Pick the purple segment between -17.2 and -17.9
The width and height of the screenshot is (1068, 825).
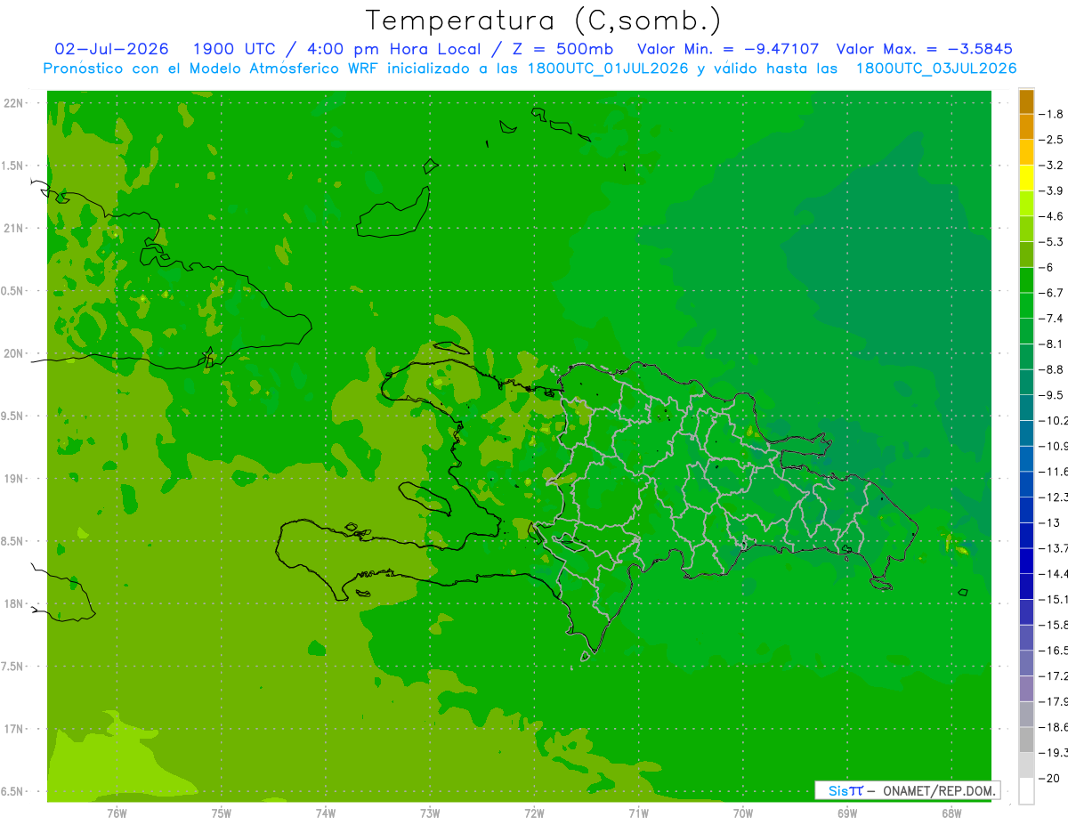coord(1026,689)
